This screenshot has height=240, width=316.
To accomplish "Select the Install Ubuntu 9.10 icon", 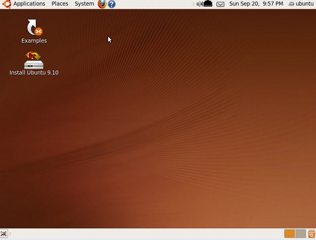I will [34, 64].
